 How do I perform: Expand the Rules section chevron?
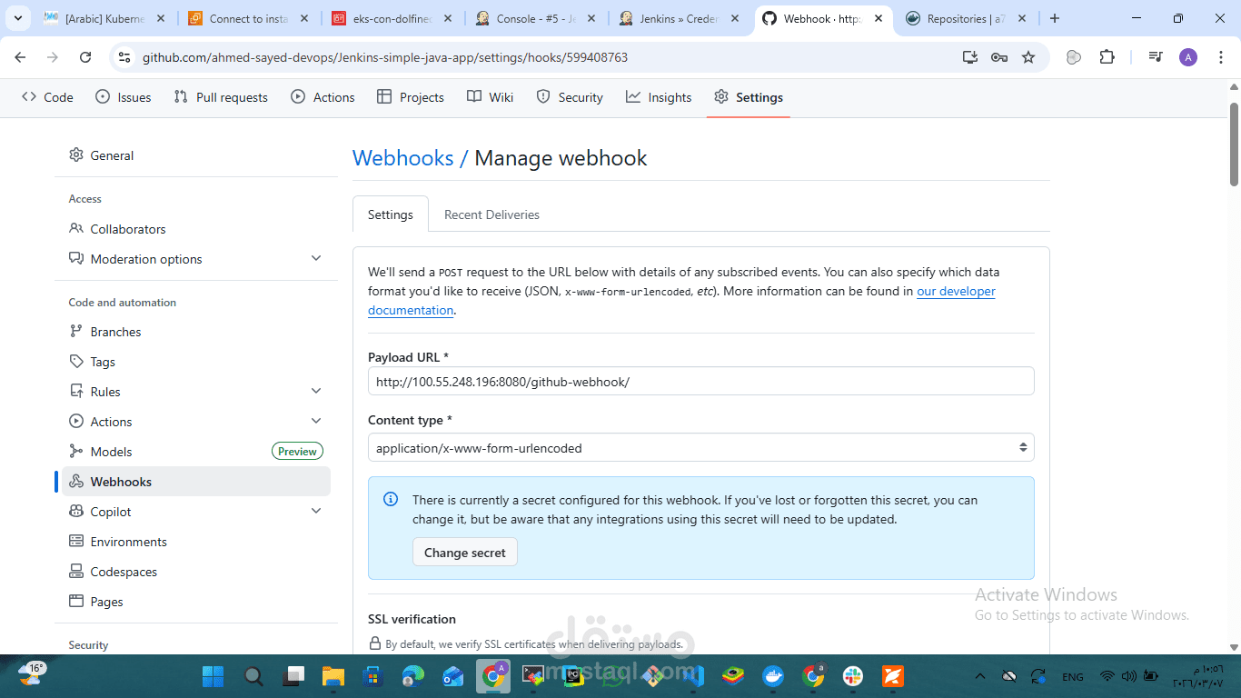tap(316, 392)
